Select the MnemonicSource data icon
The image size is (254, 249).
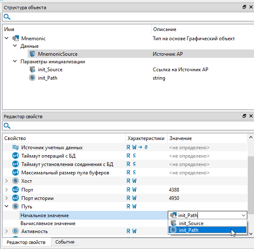click(32, 54)
